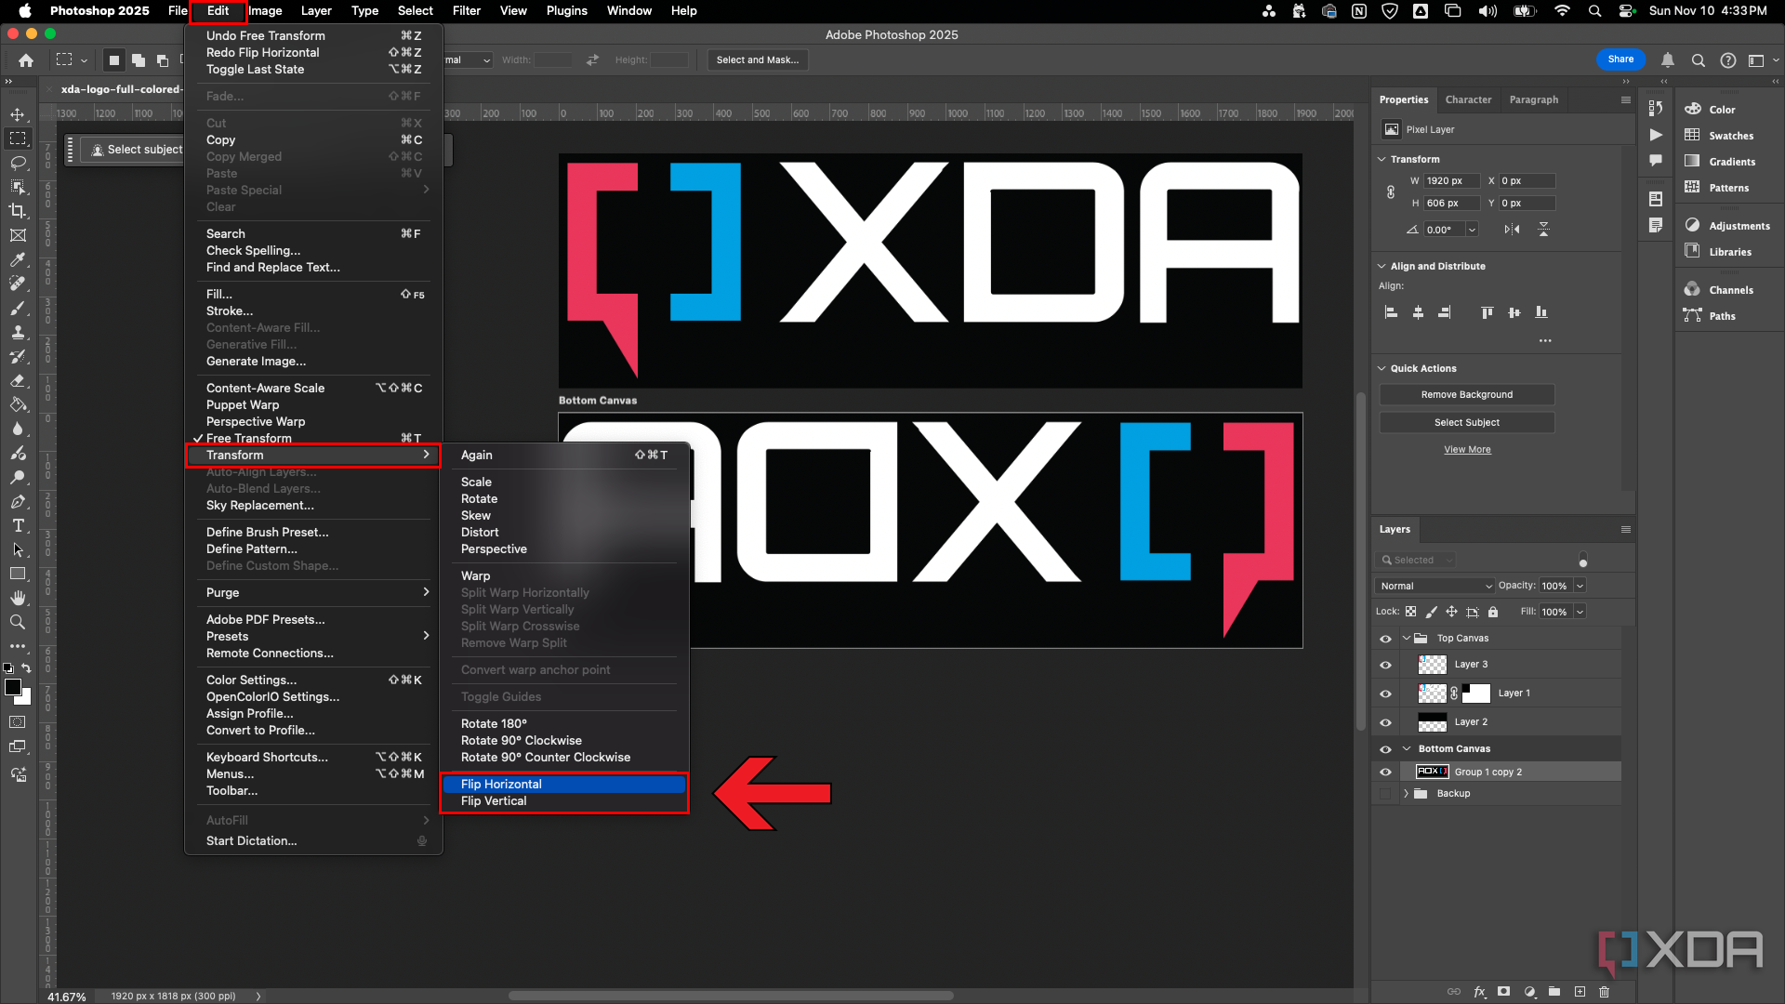Toggle visibility of Bottom Canvas group

tap(1385, 749)
